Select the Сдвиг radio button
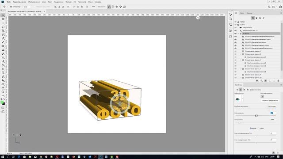 pos(258,129)
